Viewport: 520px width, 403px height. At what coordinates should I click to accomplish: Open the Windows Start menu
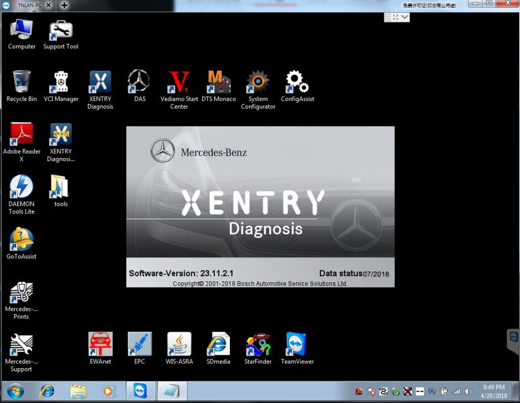pos(15,391)
